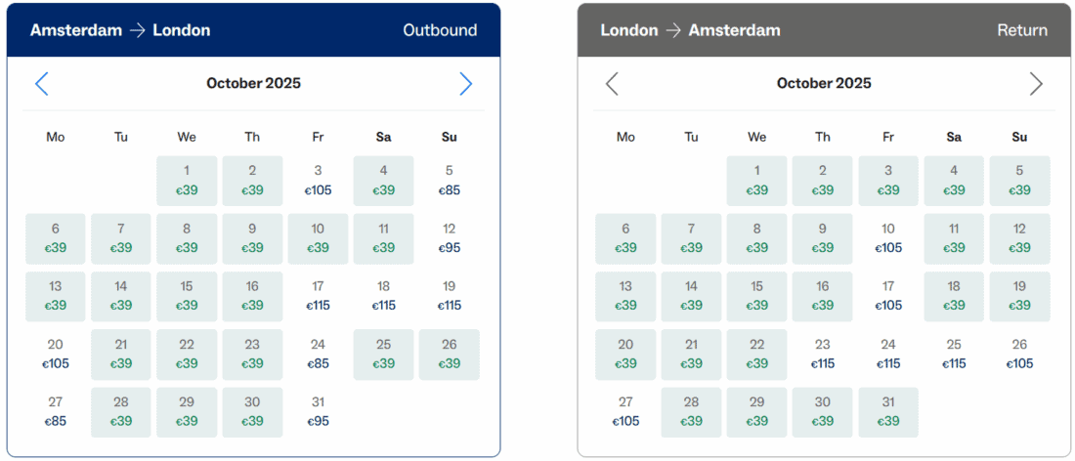The image size is (1075, 461).
Task: Choose return October 14 for €39
Action: point(691,296)
